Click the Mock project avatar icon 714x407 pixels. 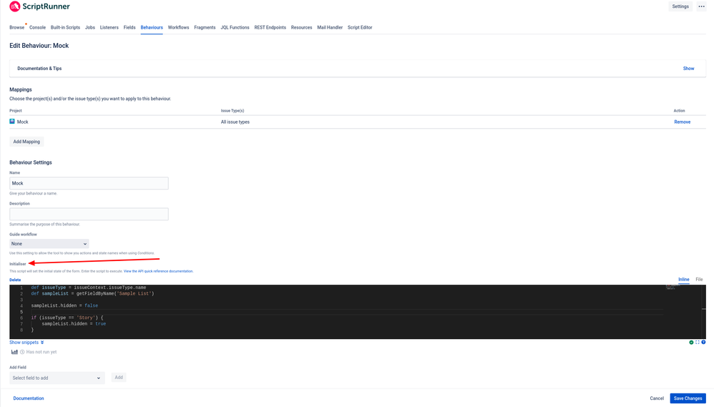click(12, 122)
